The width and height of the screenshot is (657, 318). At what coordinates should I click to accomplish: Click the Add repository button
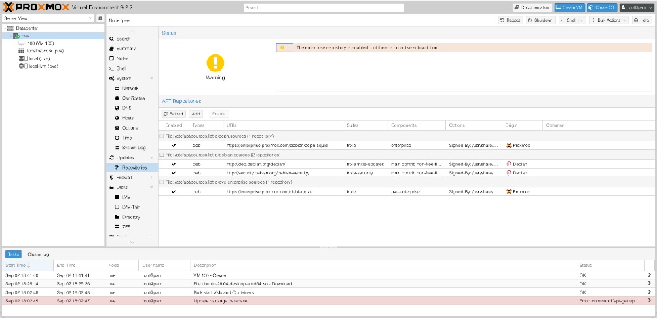coord(195,114)
